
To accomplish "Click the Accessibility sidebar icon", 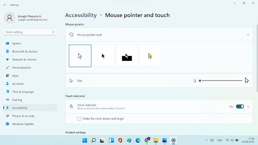I will (7, 108).
